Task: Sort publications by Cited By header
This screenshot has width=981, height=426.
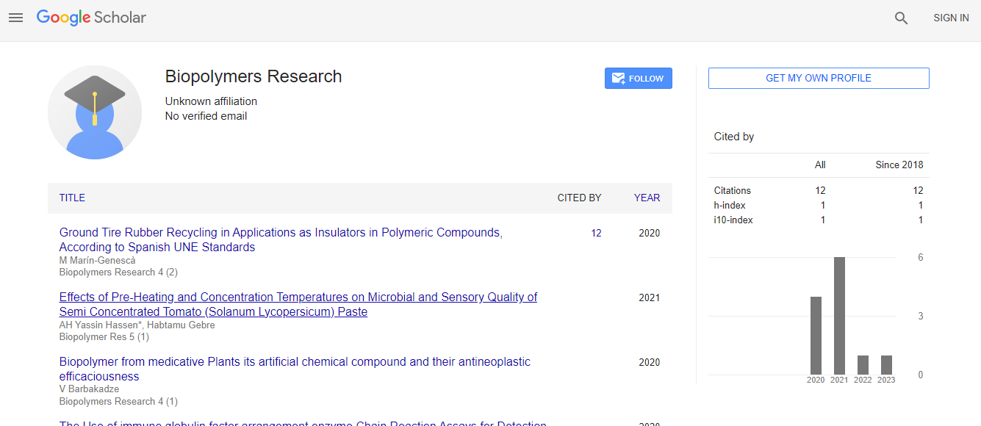Action: [579, 198]
